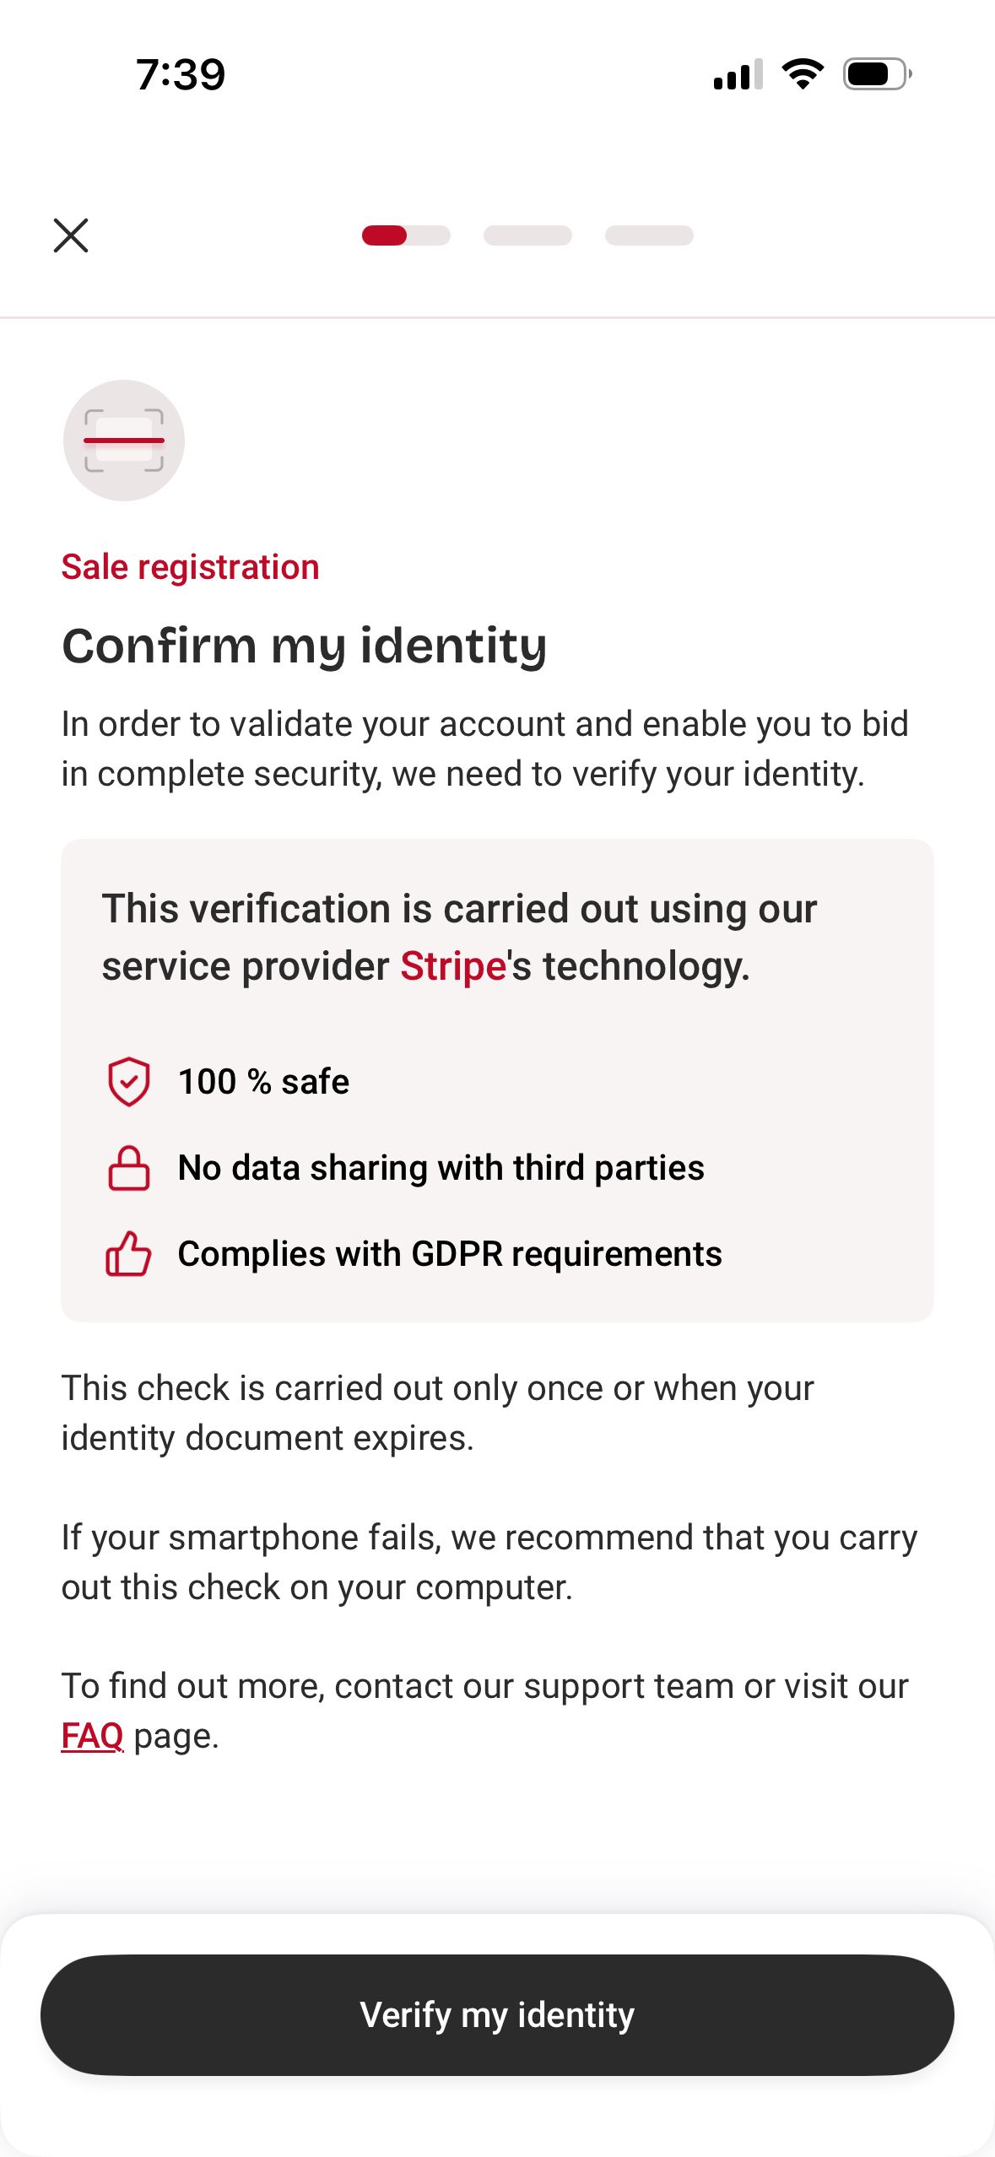Select the second progress step indicator
Screen dimensions: 995x2157
pyautogui.click(x=527, y=236)
